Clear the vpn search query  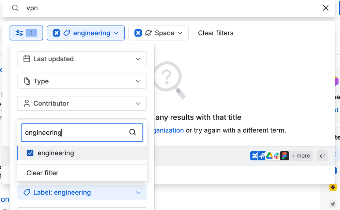(326, 8)
